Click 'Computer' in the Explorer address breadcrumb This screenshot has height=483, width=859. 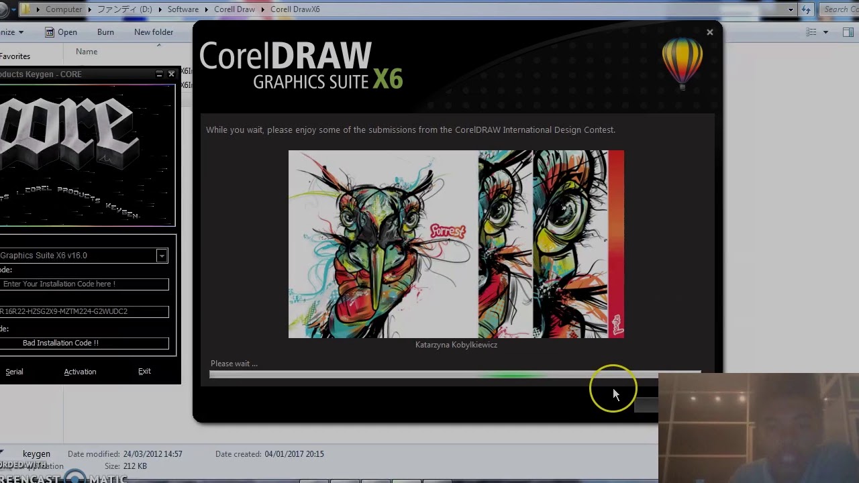[64, 9]
